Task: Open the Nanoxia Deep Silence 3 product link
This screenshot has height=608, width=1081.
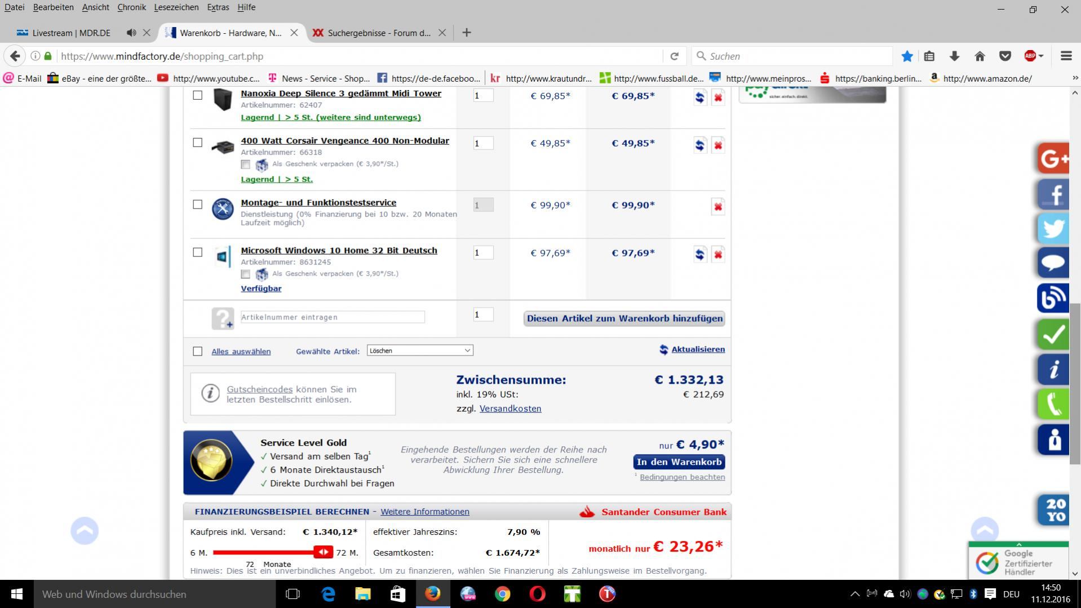Action: click(x=341, y=94)
